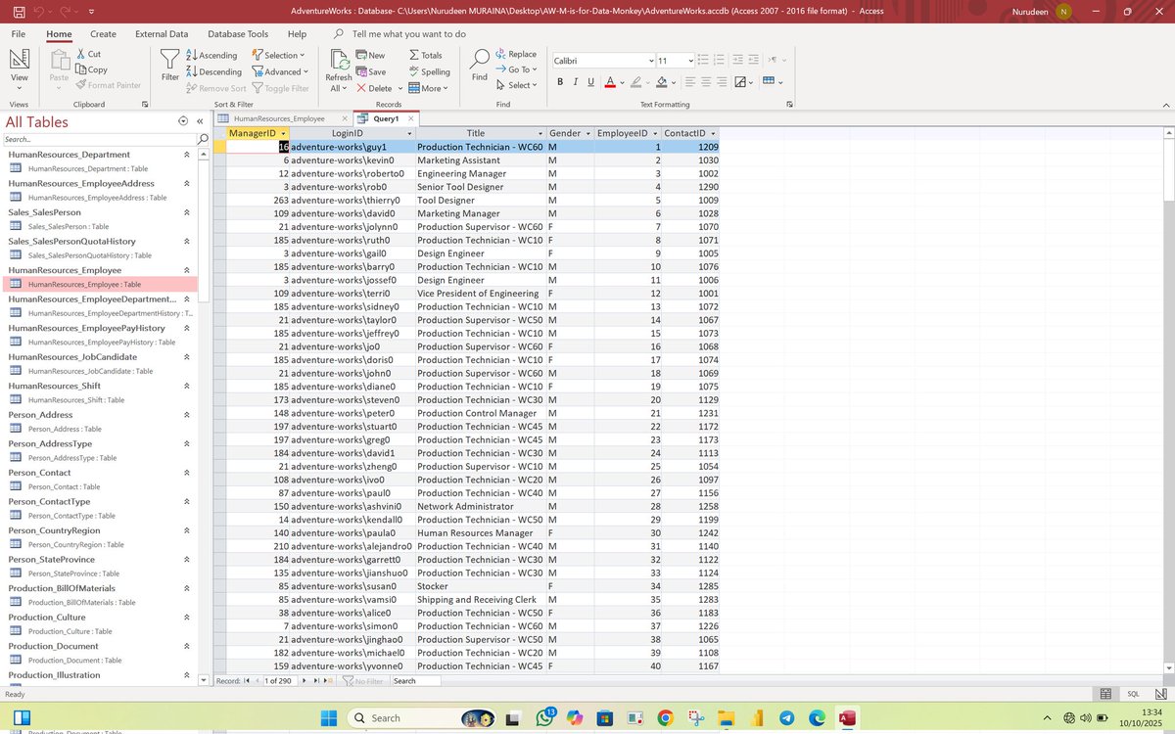
Task: Open the font name Calibri dropdown
Action: [x=650, y=61]
